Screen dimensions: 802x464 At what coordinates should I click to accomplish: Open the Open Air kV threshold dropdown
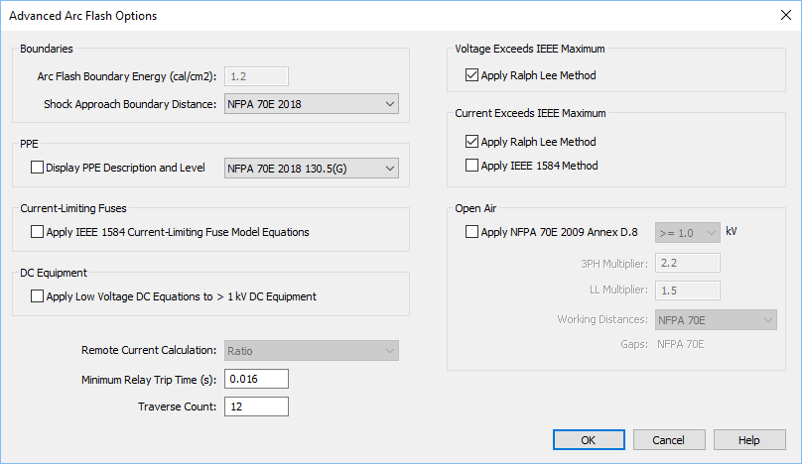coord(687,232)
